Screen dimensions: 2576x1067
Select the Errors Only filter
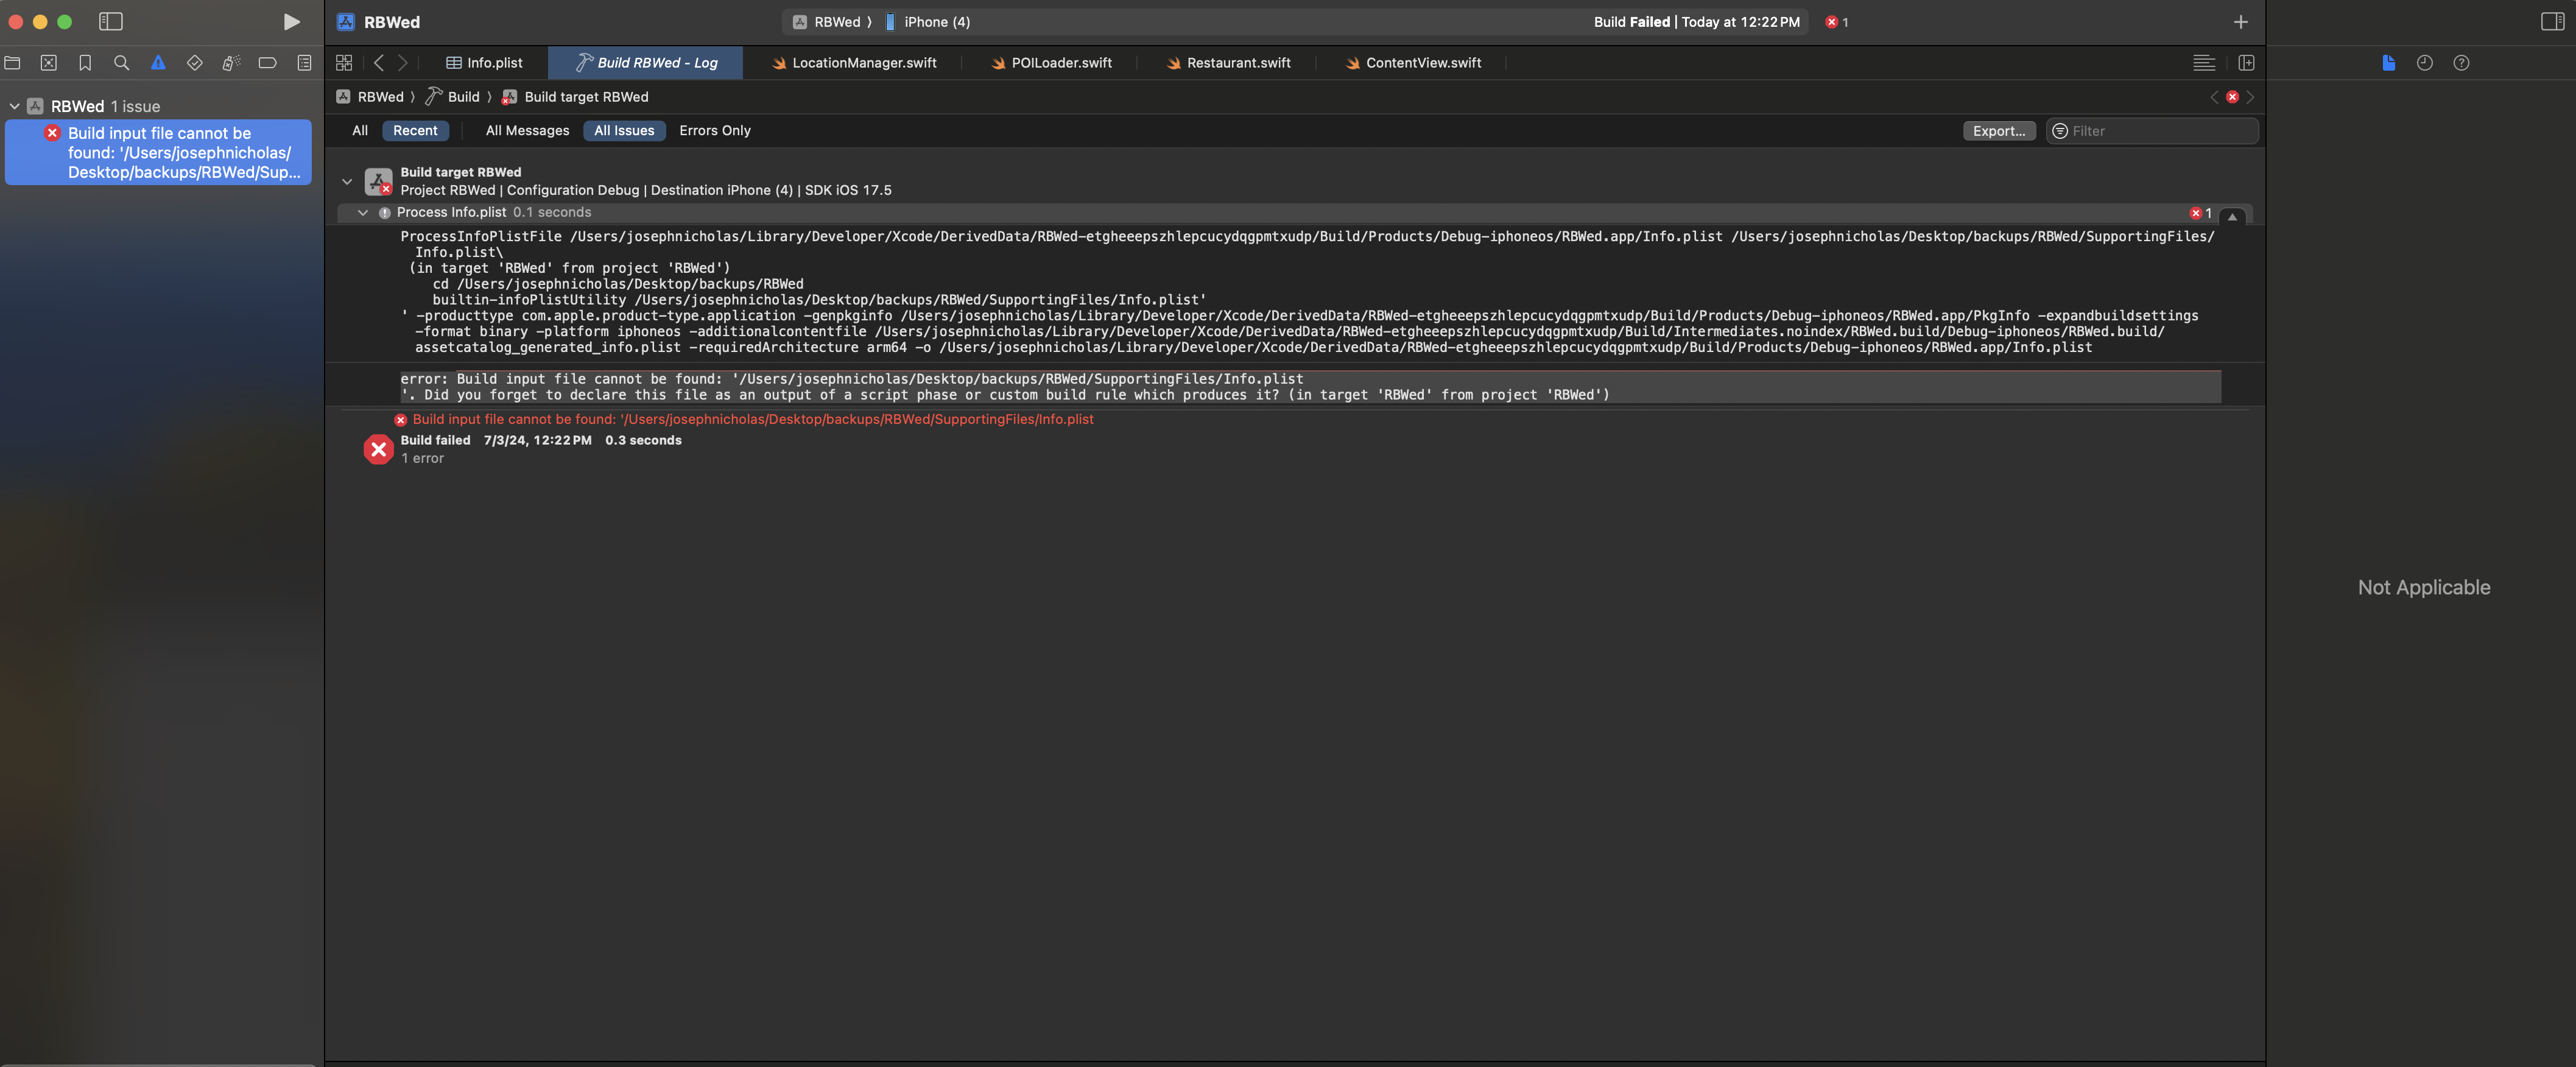[x=714, y=131]
